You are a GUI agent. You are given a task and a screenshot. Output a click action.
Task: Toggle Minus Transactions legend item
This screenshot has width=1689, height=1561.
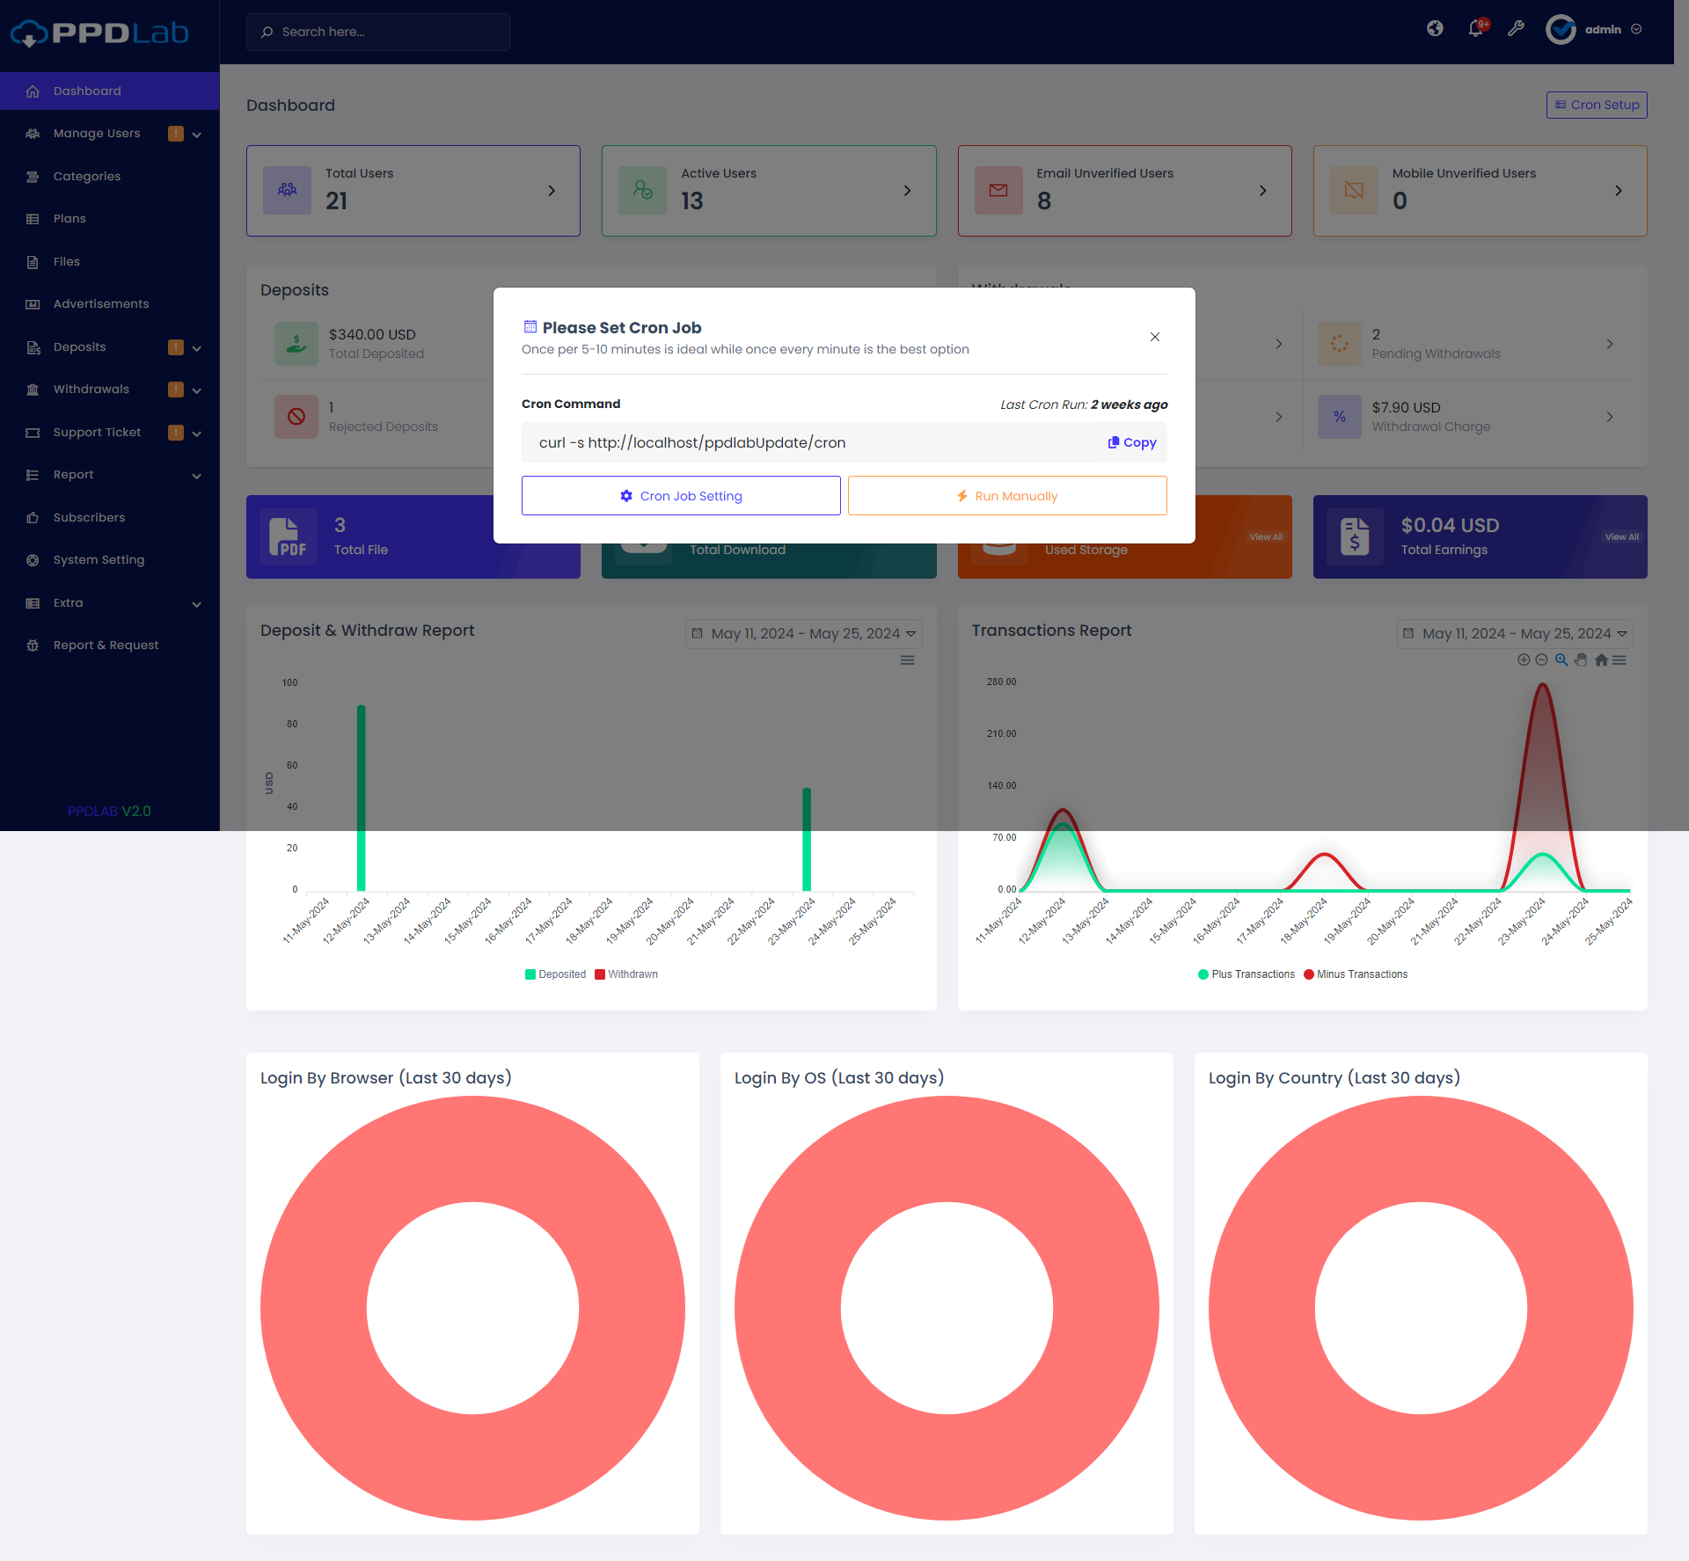[x=1356, y=974]
